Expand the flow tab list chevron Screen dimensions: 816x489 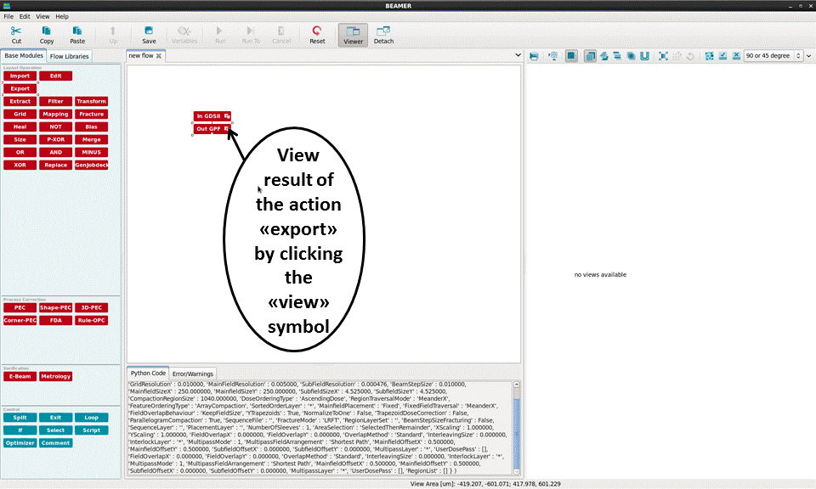point(518,56)
